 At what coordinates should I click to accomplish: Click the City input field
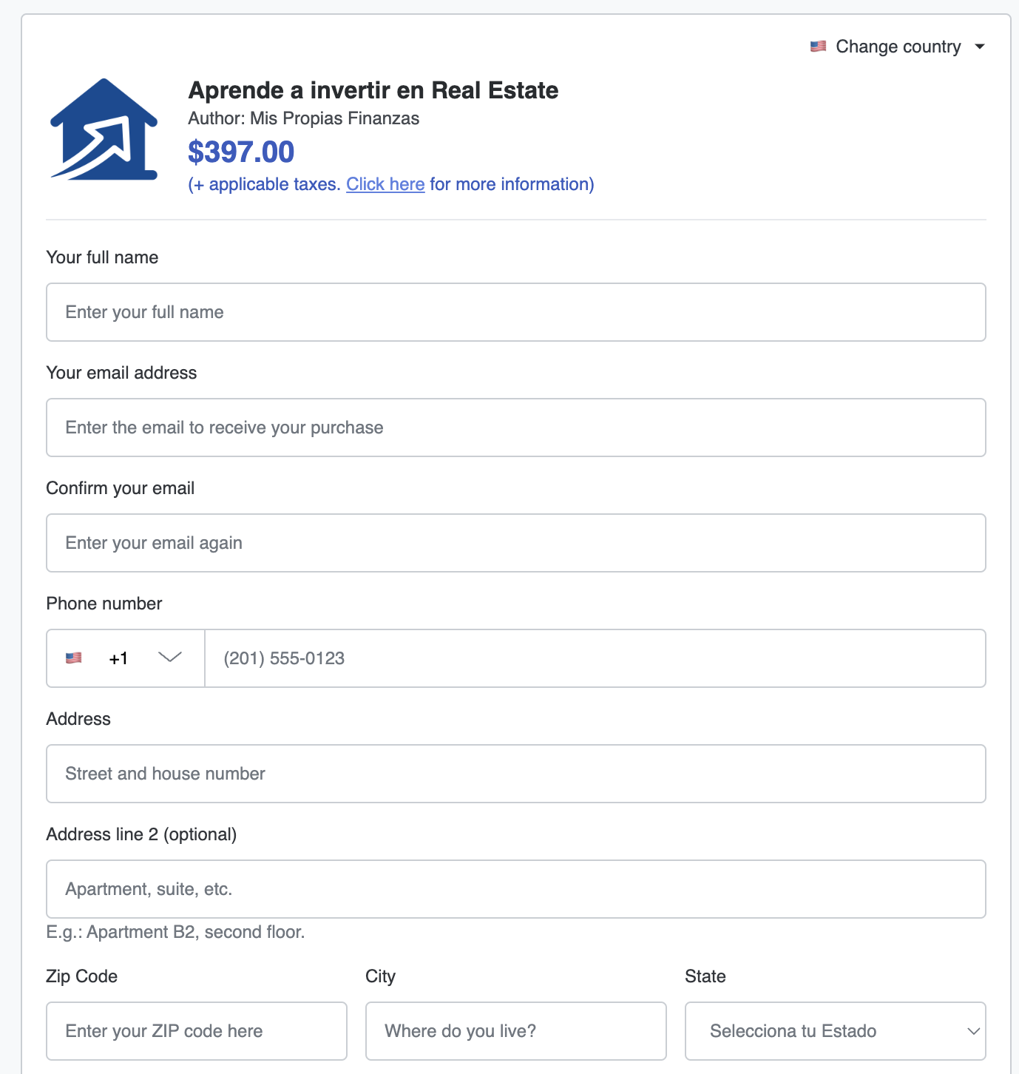[x=515, y=1031]
